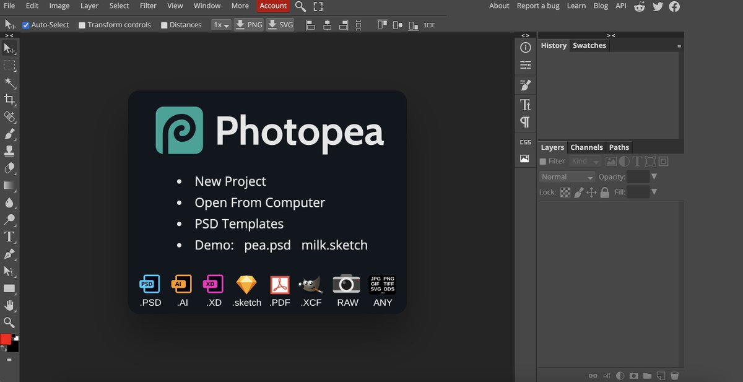Align horizontal centers icon

click(x=327, y=25)
